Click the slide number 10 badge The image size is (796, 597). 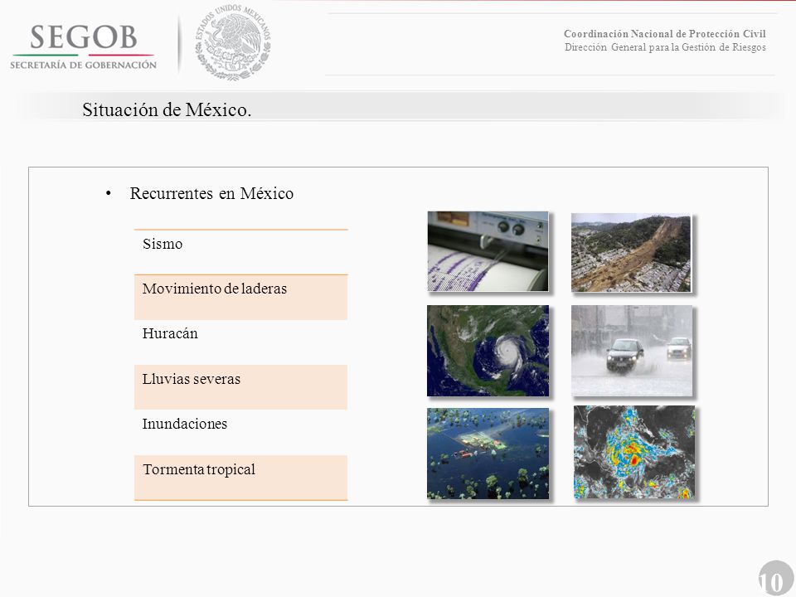pyautogui.click(x=776, y=579)
